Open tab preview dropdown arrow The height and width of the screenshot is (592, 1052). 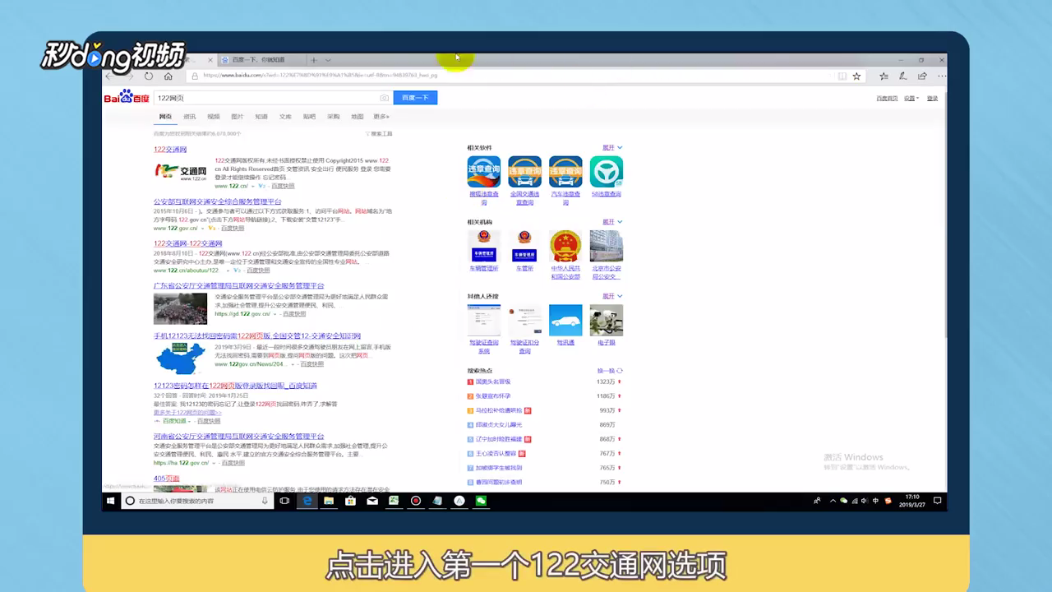point(328,60)
